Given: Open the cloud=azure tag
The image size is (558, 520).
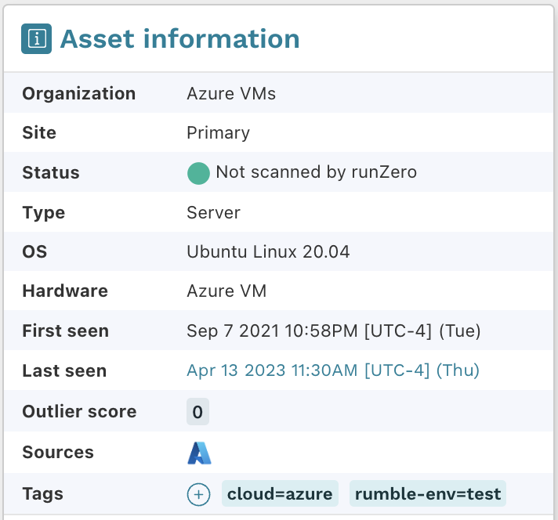Looking at the screenshot, I should tap(280, 493).
